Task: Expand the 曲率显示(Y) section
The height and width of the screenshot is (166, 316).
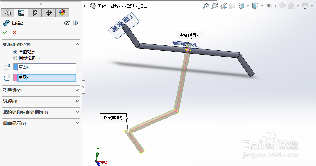Action: [77, 123]
